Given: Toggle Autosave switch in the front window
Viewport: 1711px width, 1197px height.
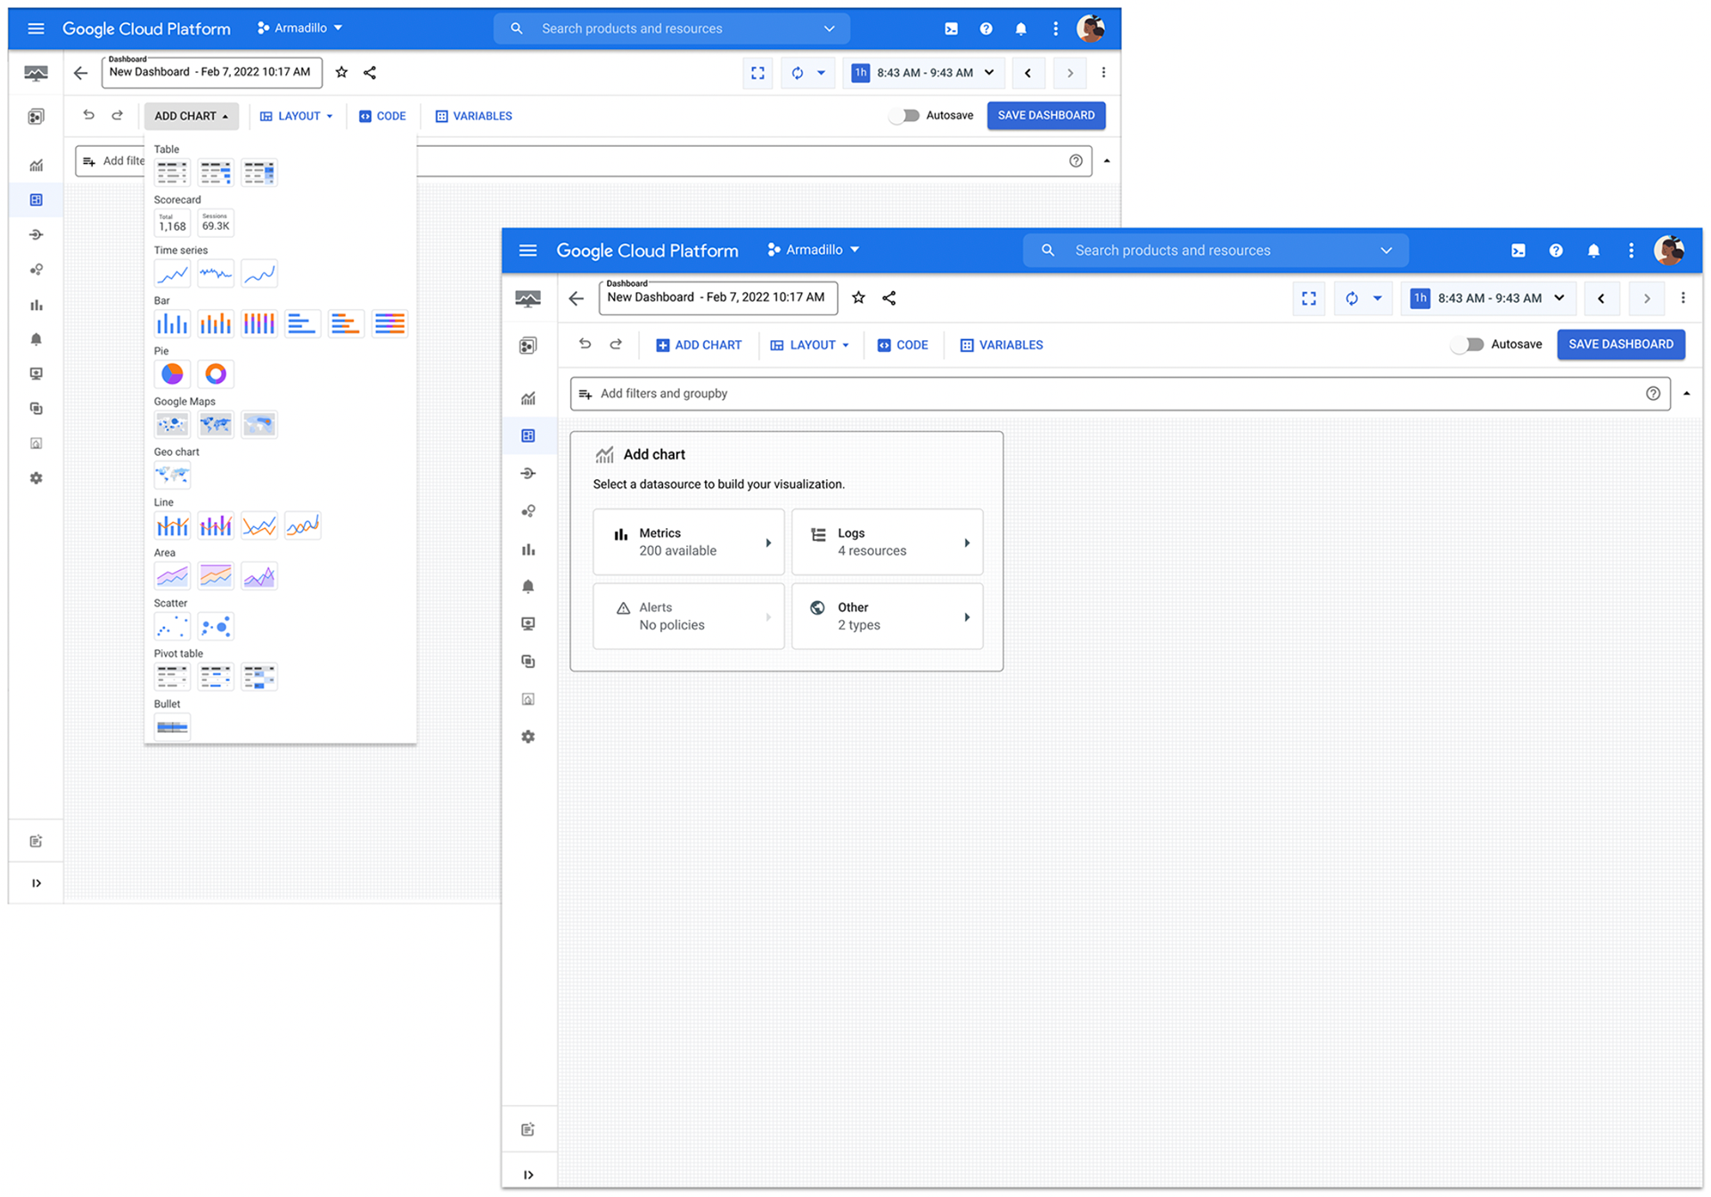Looking at the screenshot, I should click(x=1467, y=345).
